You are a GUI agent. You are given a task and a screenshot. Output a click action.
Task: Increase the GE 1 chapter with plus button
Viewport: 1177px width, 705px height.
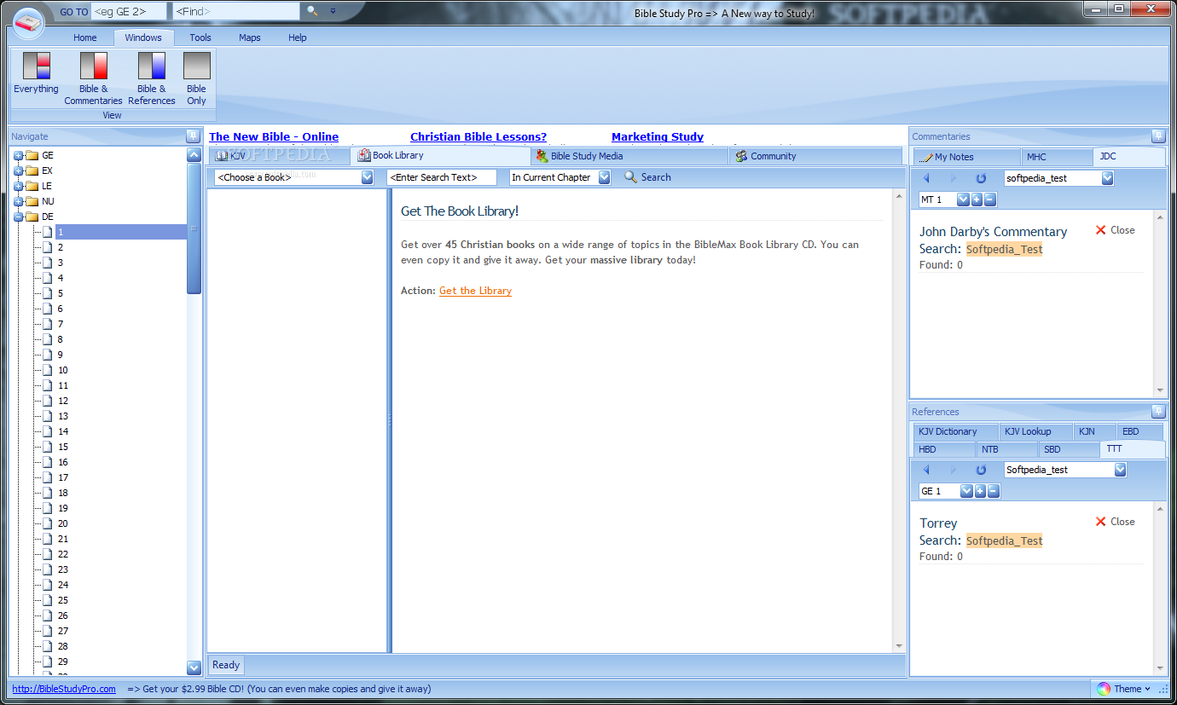[980, 491]
